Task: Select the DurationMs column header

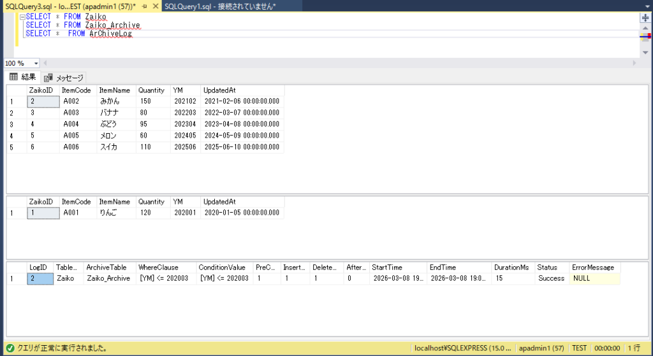Action: (x=512, y=267)
